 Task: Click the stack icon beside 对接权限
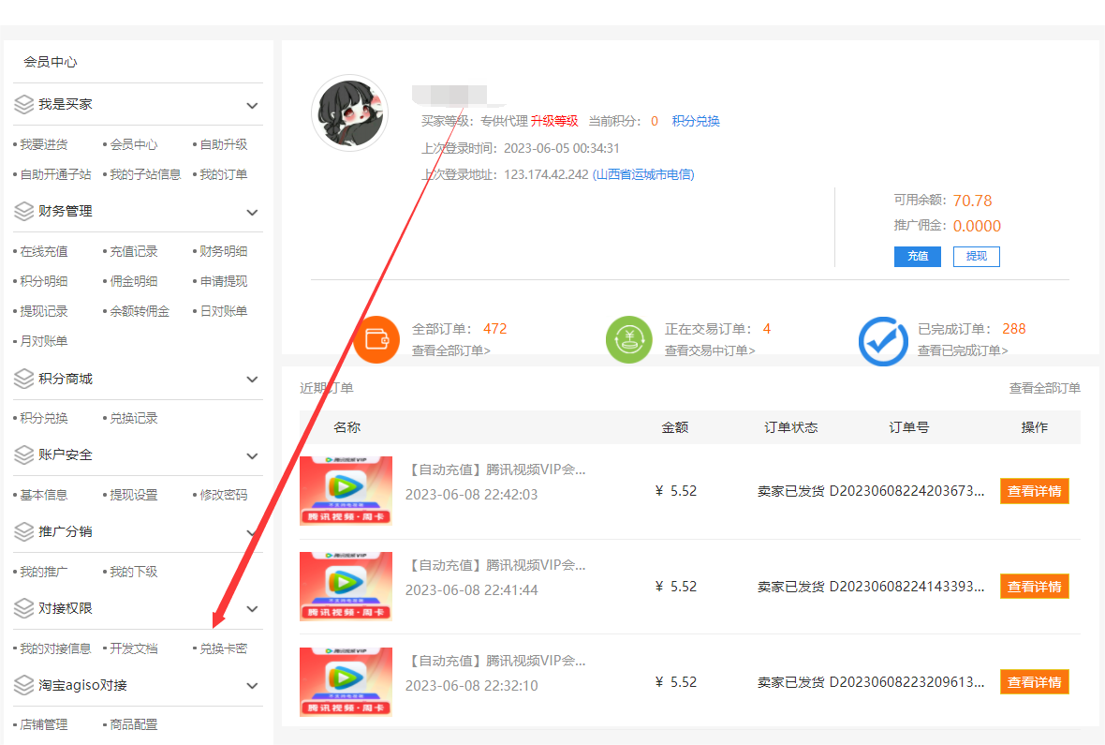click(24, 609)
